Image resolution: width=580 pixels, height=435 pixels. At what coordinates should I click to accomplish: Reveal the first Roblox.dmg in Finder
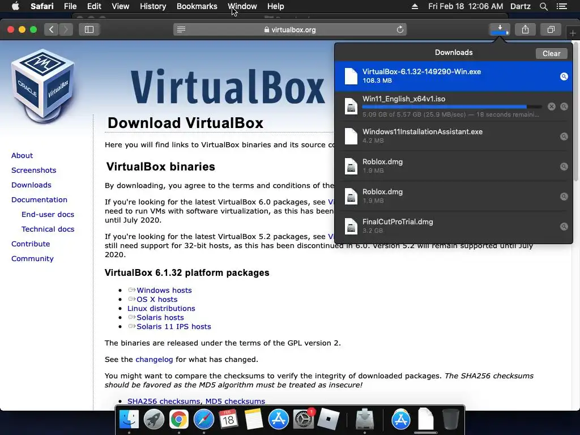coord(564,167)
